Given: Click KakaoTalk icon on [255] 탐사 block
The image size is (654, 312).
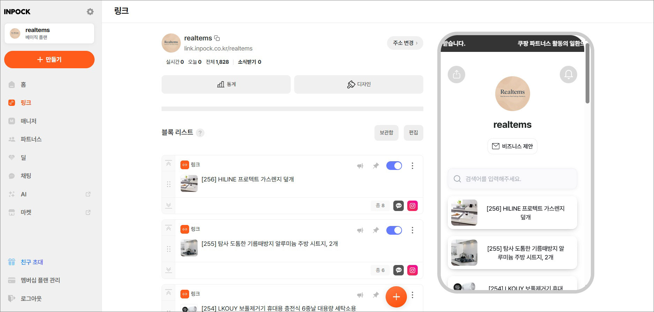Looking at the screenshot, I should (x=399, y=270).
